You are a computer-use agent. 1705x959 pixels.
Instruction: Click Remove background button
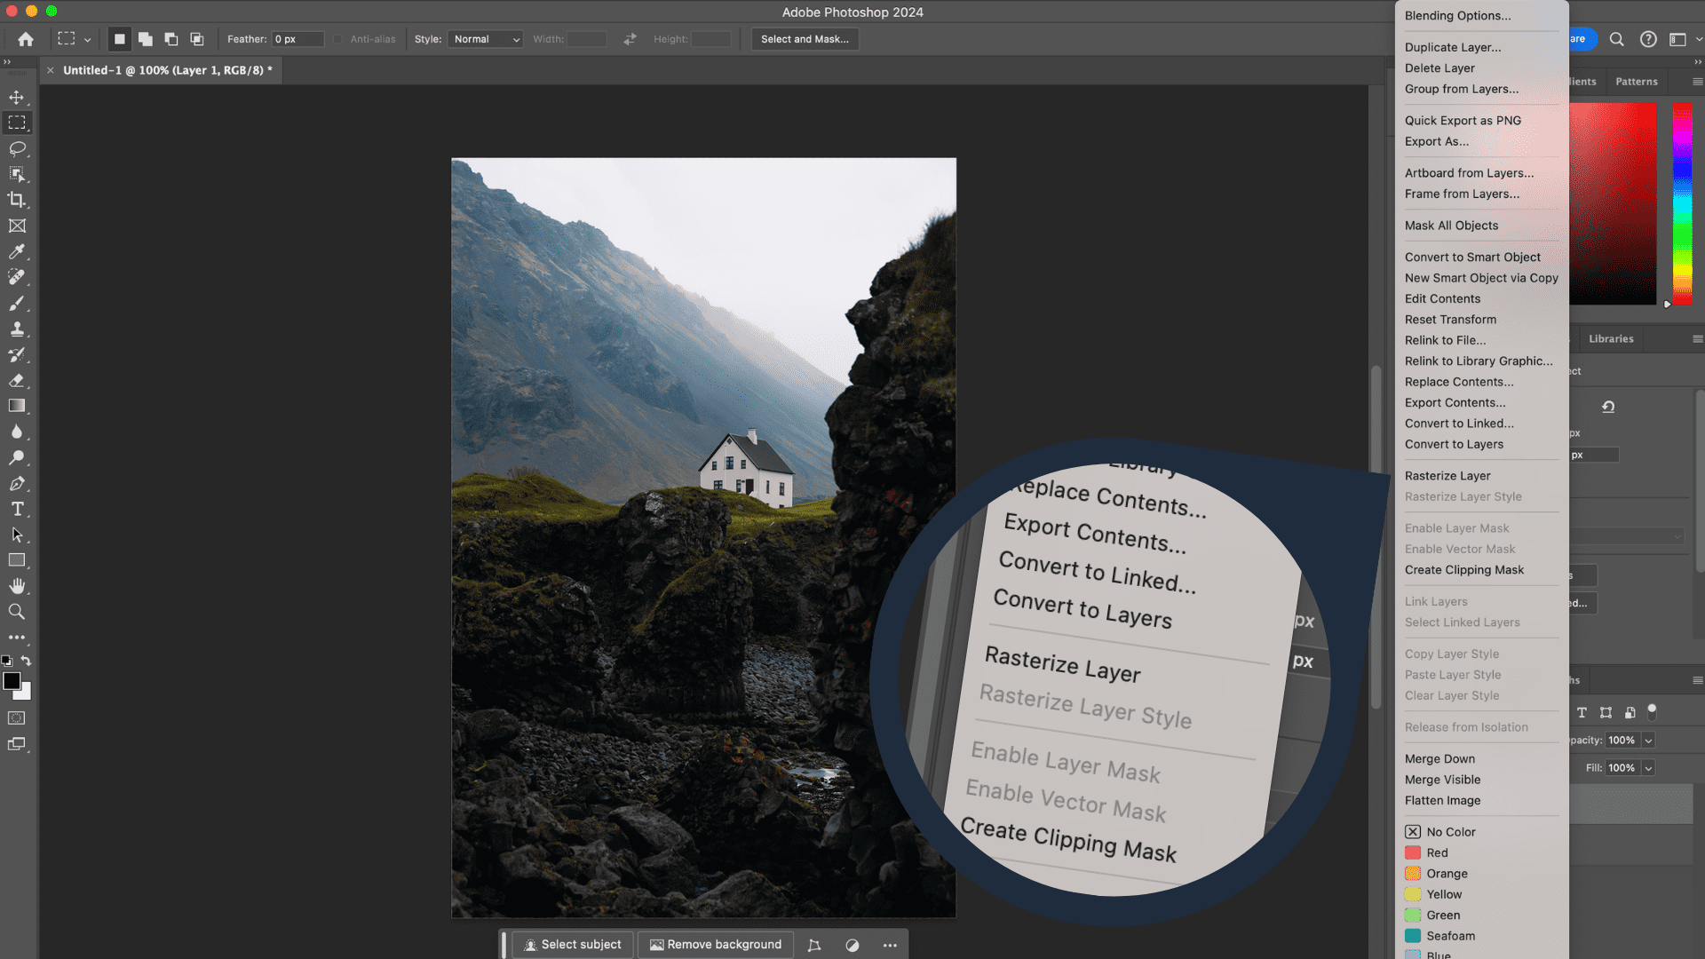[714, 944]
